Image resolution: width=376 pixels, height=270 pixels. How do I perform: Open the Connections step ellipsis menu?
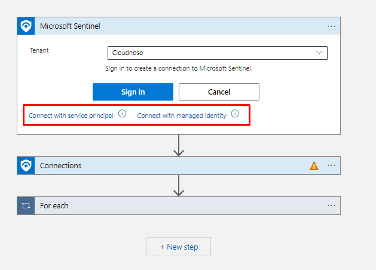[x=332, y=166]
